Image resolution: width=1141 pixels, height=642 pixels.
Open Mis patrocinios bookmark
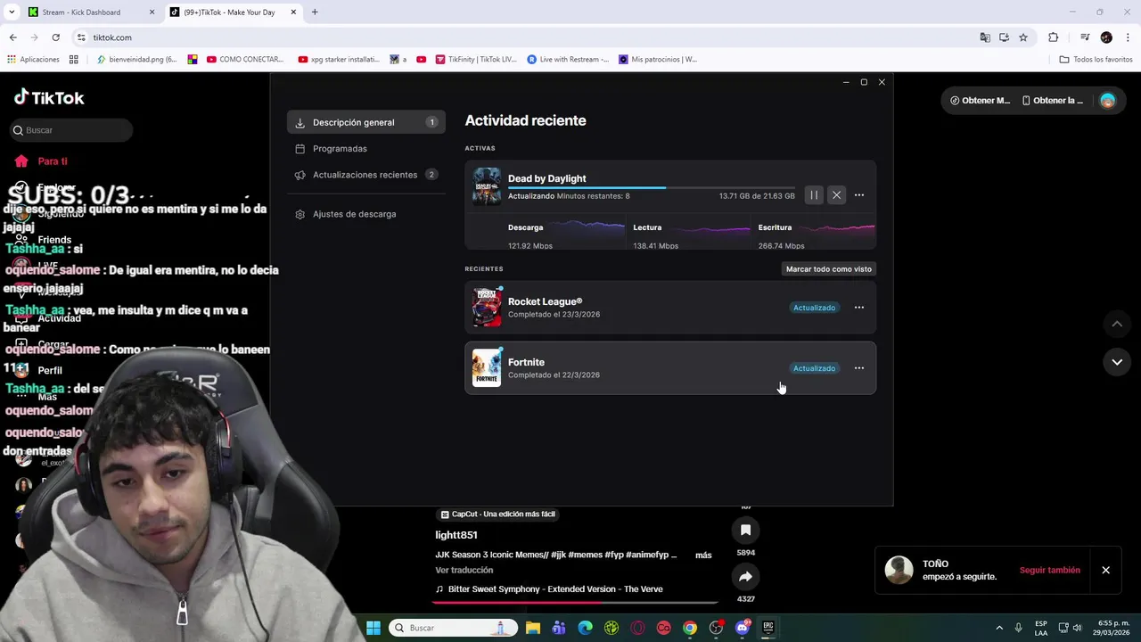(x=658, y=60)
